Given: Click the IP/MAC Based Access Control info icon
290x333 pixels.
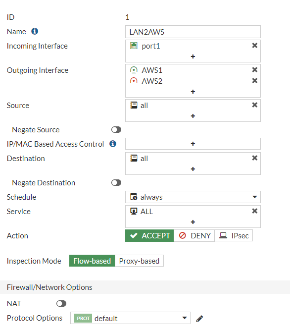Looking at the screenshot, I should 113,144.
